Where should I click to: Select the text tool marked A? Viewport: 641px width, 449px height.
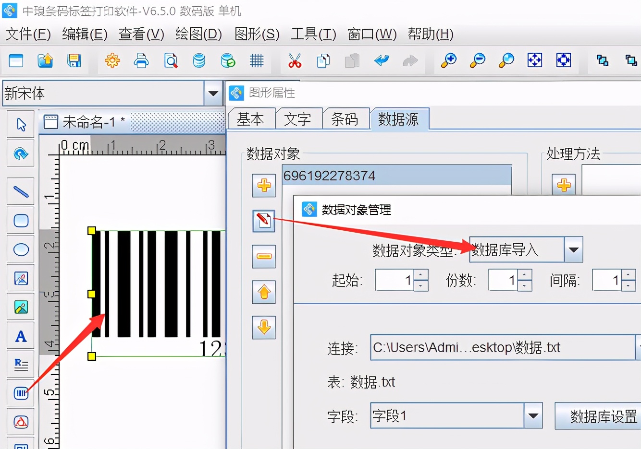click(x=21, y=336)
